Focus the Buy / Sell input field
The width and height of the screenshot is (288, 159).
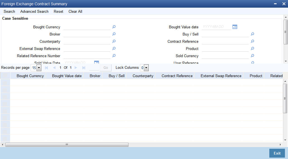pos(225,34)
